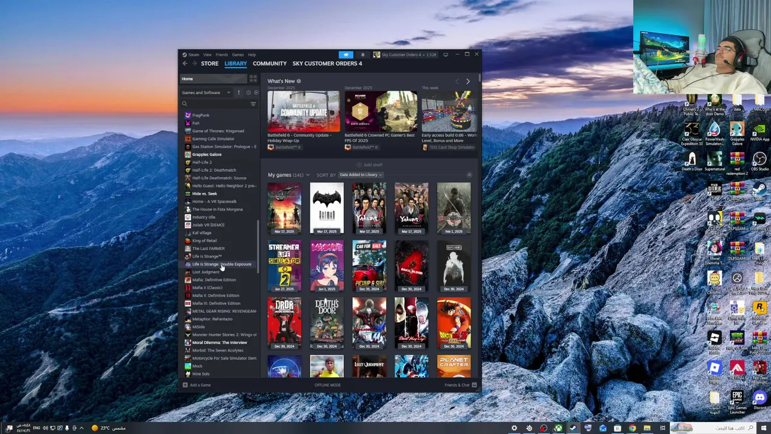Open the Batman game cover thumbnail
Viewport: 771px width, 434px height.
point(326,208)
